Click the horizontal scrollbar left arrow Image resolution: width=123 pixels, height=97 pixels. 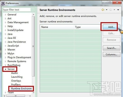pyautogui.click(x=5, y=96)
